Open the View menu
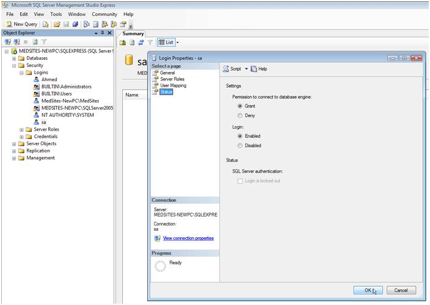 coord(39,14)
